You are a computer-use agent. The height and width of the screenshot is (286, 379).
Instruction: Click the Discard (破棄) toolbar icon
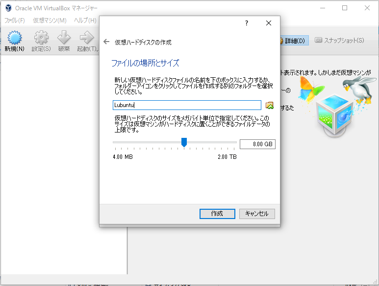tap(64, 37)
